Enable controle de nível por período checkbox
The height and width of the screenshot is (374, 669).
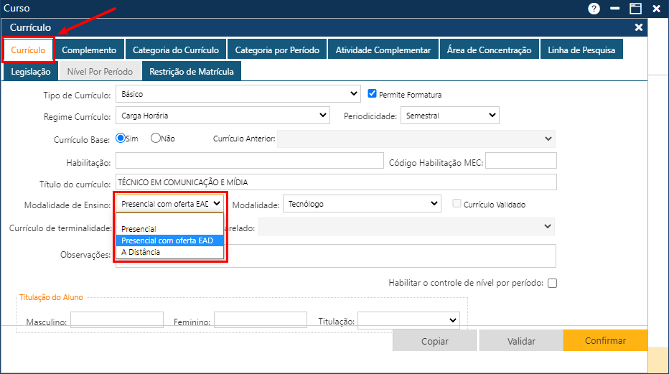[x=552, y=283]
